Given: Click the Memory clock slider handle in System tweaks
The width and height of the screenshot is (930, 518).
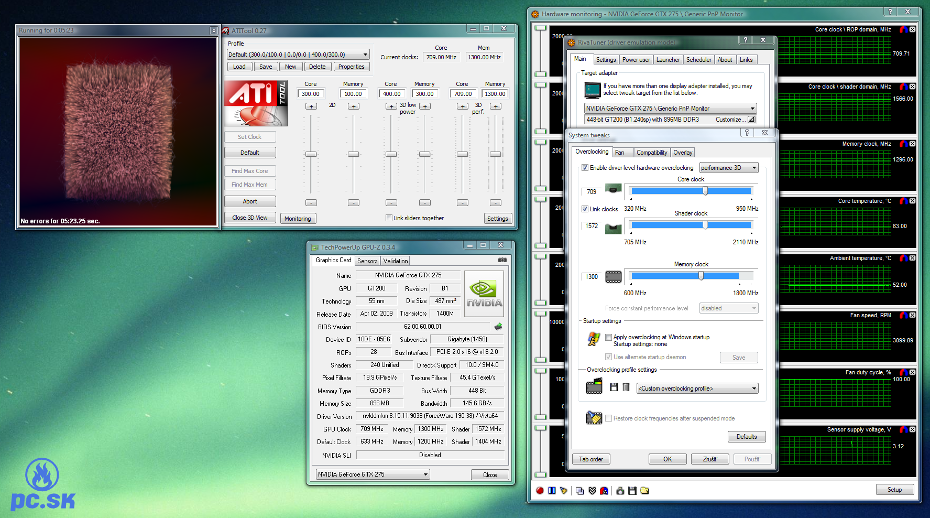Looking at the screenshot, I should [701, 276].
